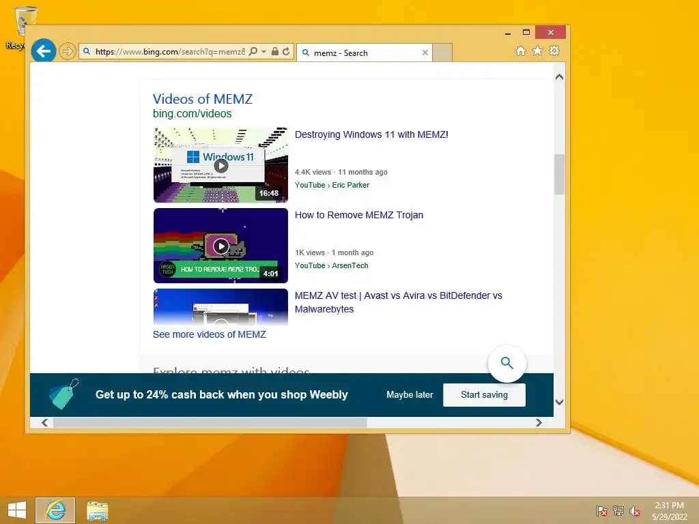
Task: Click 'YouTube › ArsenTech' source text
Action: 331,265
